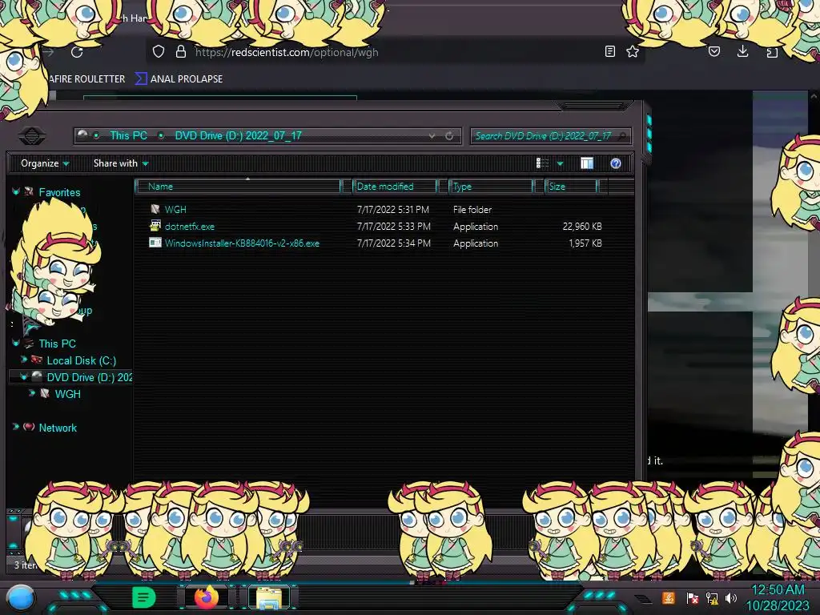Open the AFIRE ROULETTER bookmark

pos(86,79)
